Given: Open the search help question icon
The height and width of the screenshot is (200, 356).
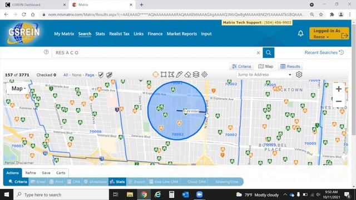Looking at the screenshot, I should pyautogui.click(x=46, y=52).
